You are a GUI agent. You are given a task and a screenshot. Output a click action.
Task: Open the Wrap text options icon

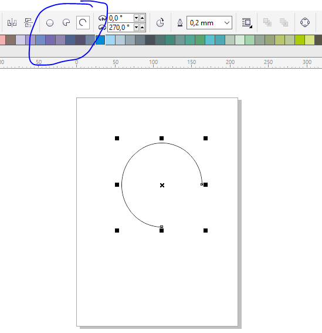[247, 23]
